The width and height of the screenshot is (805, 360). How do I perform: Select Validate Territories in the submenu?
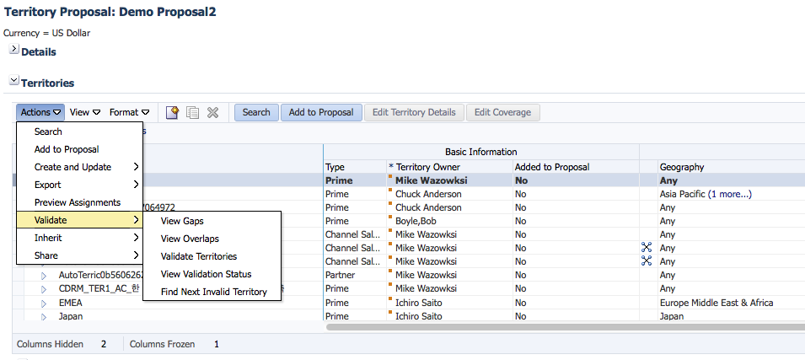click(x=199, y=256)
